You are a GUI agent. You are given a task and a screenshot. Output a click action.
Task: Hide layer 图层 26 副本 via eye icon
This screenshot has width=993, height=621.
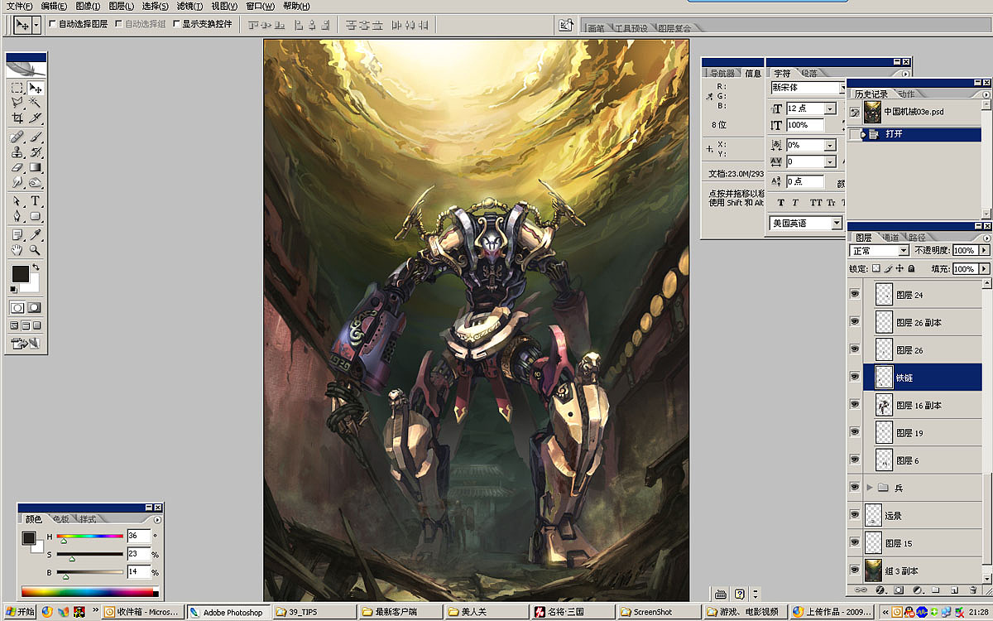coord(855,322)
